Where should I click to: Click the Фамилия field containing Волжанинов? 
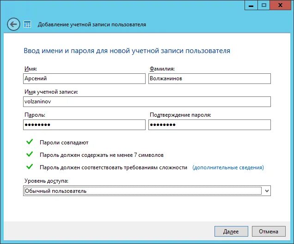209,78
